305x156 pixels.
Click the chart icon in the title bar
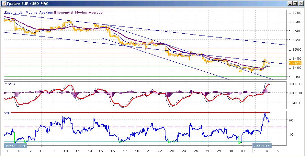pyautogui.click(x=4, y=4)
